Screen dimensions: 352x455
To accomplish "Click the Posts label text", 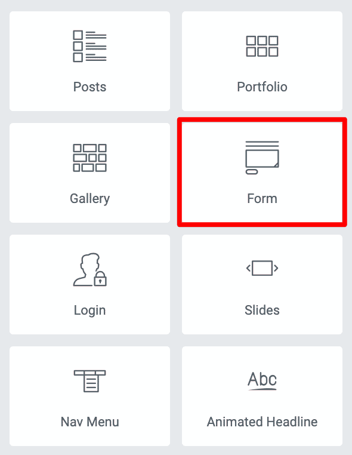I will pos(89,87).
